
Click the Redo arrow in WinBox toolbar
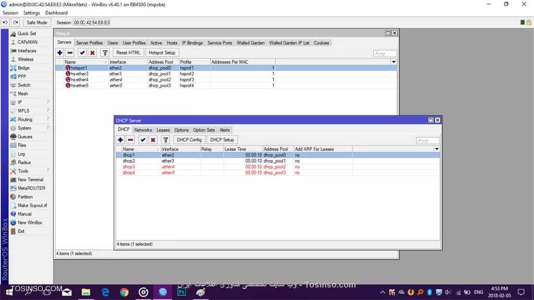[15, 22]
